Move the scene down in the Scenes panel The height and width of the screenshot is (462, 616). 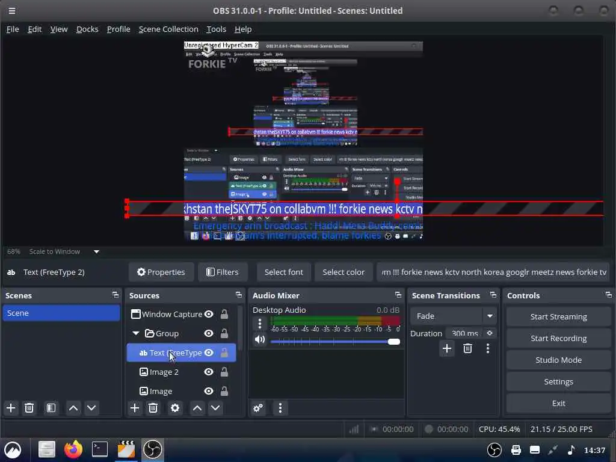(x=91, y=408)
